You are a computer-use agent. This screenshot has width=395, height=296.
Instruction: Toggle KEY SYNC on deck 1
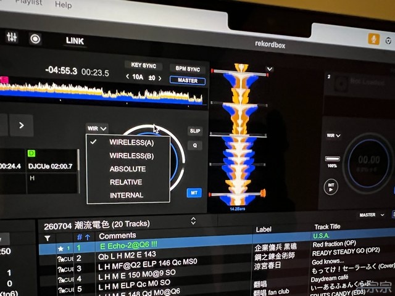click(143, 65)
